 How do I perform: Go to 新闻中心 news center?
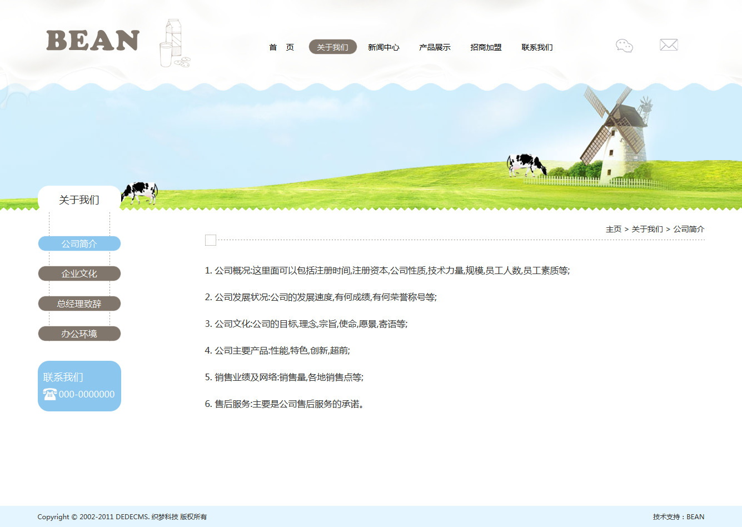coord(384,47)
